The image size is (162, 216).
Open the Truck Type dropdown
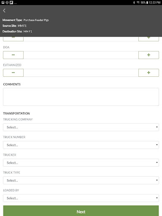[x=81, y=181]
